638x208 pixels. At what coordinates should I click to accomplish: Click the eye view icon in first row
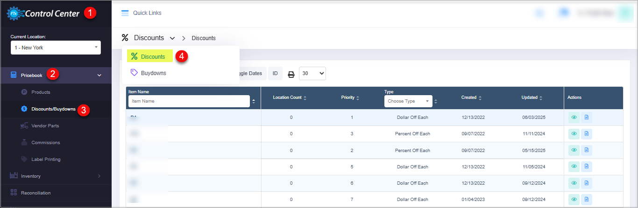[x=574, y=118]
